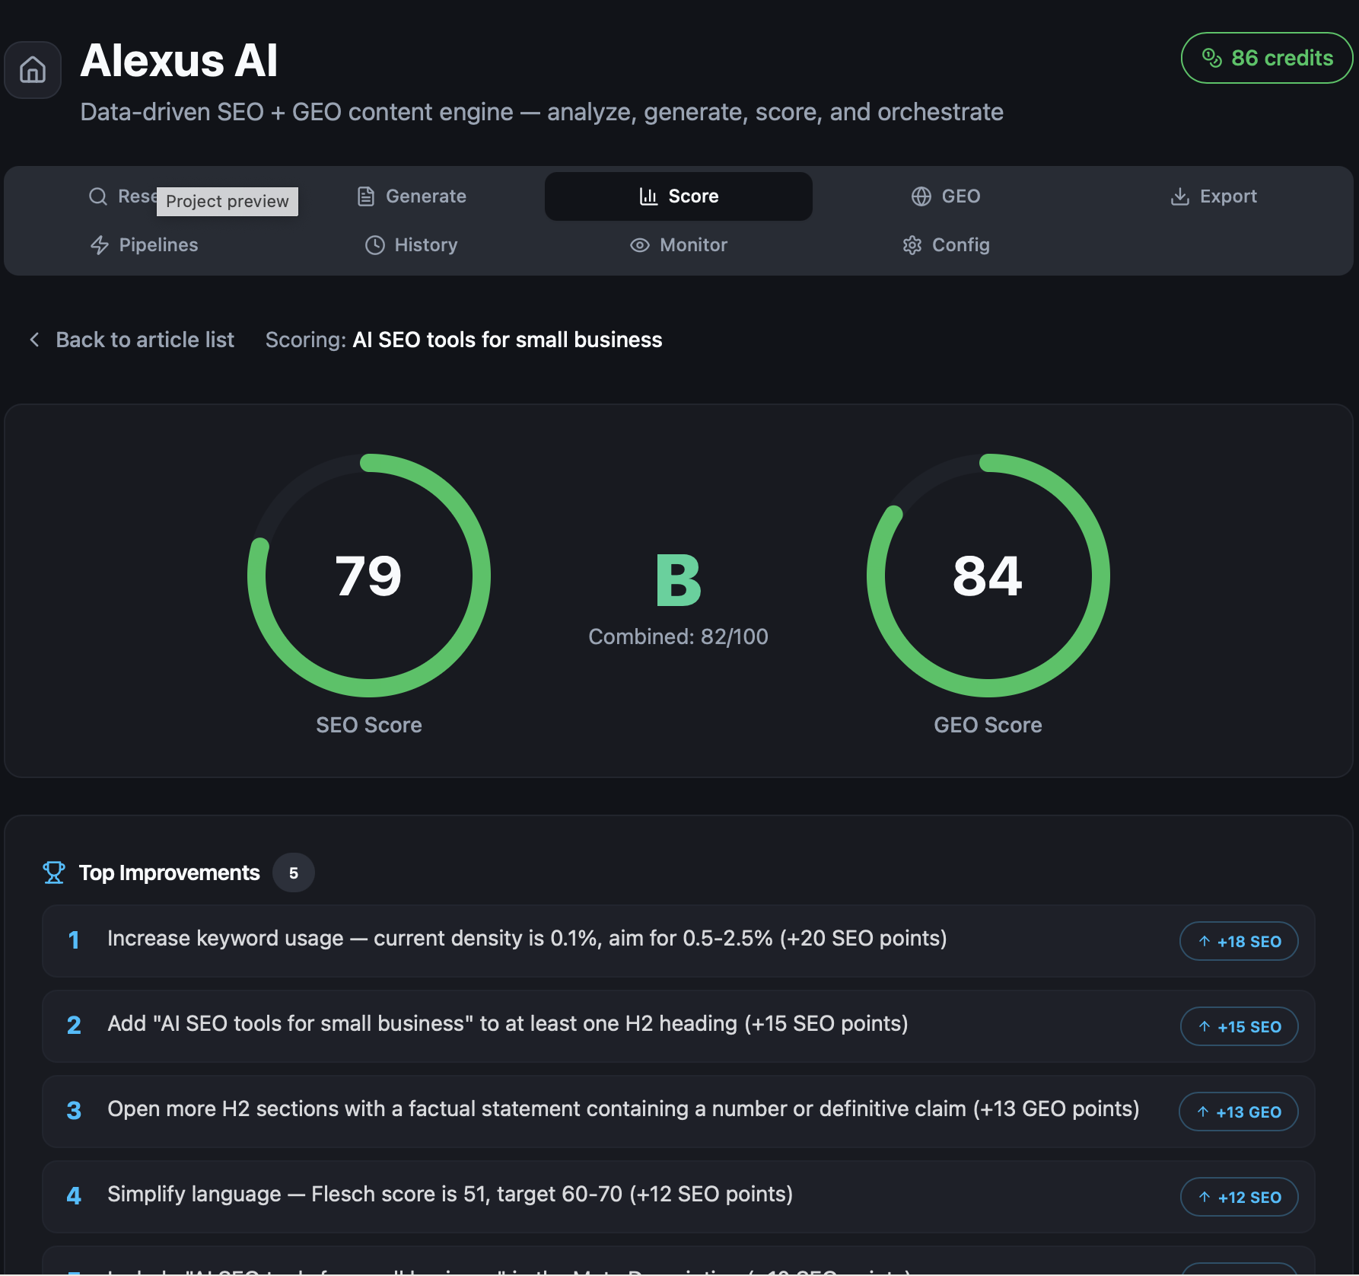
Task: Click the improvements count badge showing 5
Action: click(x=294, y=872)
